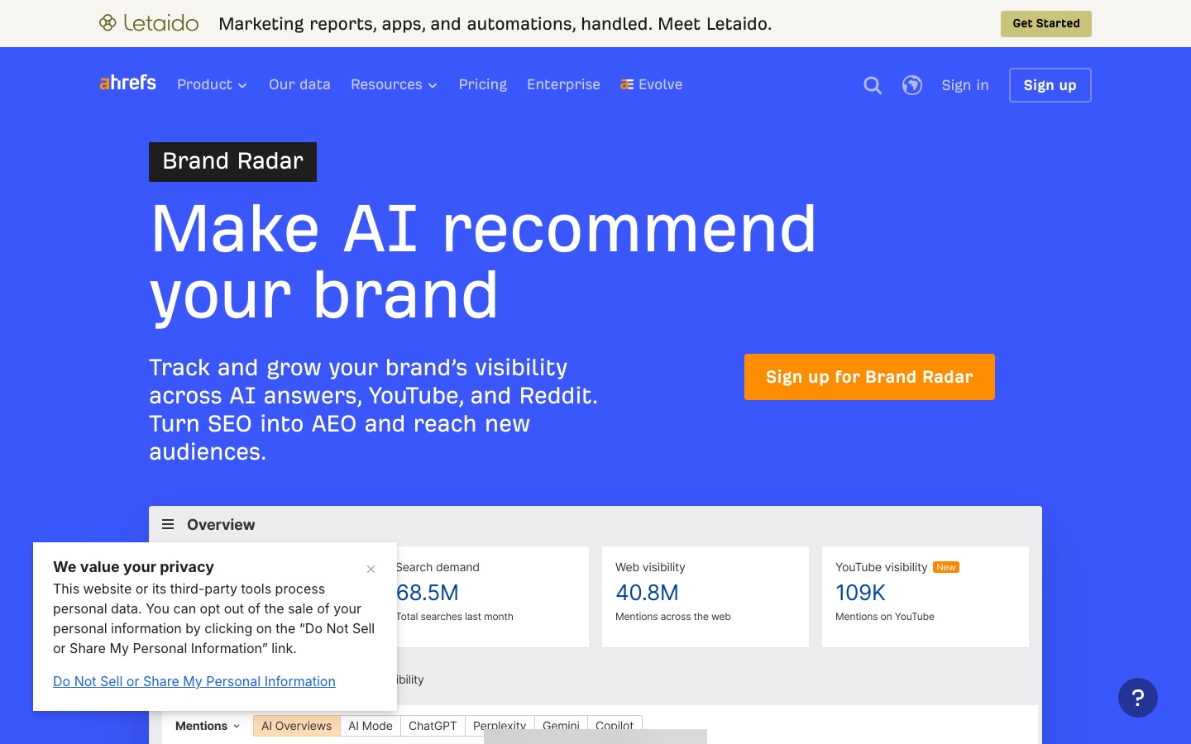
Task: Select the Perplexity tab
Action: (x=500, y=726)
